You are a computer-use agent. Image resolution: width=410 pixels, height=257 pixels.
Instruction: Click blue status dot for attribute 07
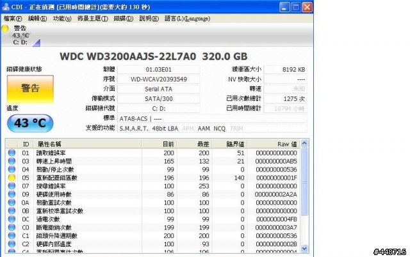[x=12, y=186]
